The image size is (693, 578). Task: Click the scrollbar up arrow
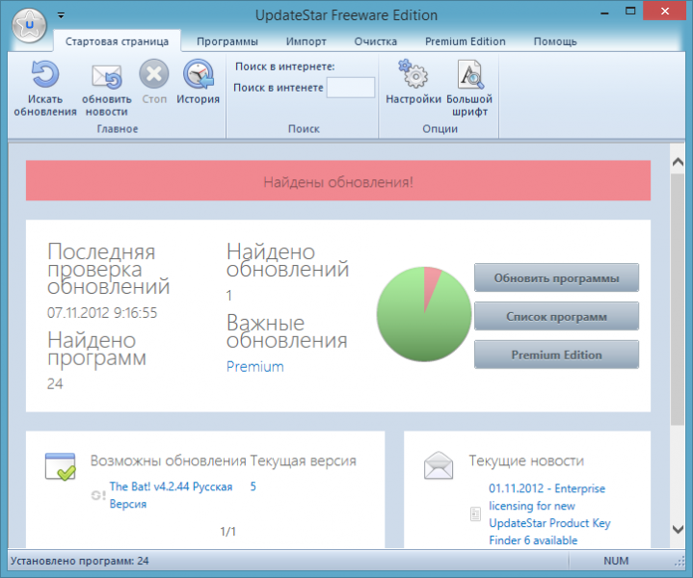(x=678, y=162)
